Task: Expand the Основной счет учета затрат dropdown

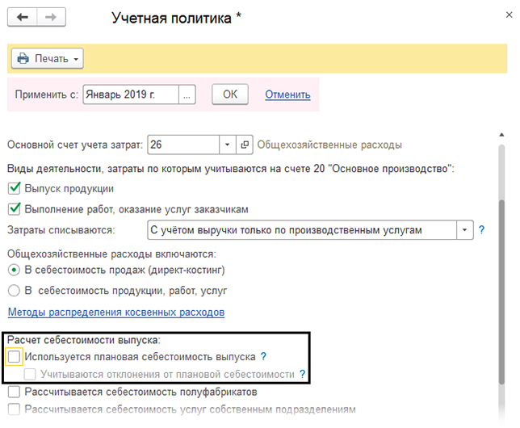Action: tap(228, 145)
